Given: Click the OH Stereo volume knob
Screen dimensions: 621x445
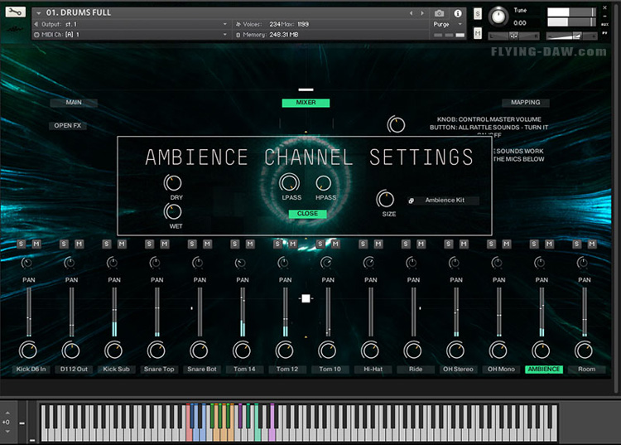Looking at the screenshot, I should [x=456, y=351].
